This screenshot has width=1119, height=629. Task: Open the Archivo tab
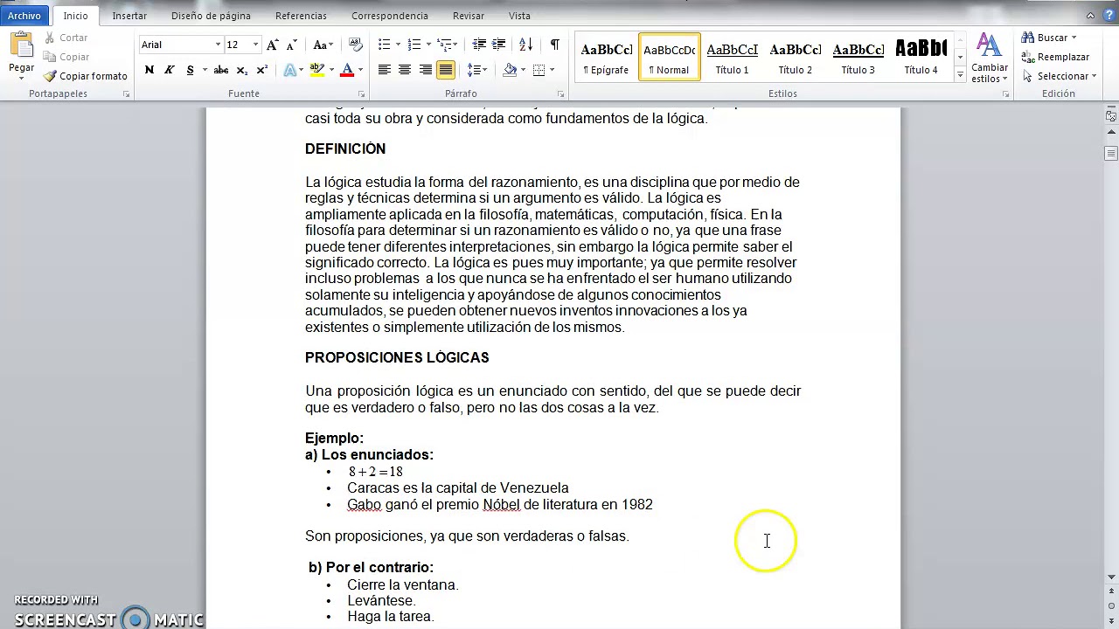pyautogui.click(x=24, y=16)
